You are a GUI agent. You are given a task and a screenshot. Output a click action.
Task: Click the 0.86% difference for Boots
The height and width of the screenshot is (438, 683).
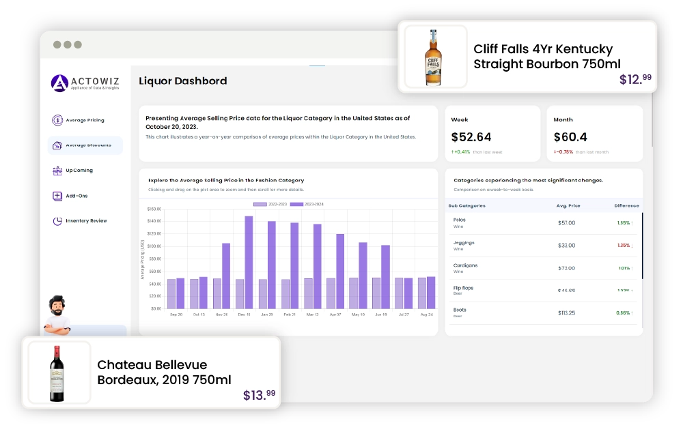(625, 313)
